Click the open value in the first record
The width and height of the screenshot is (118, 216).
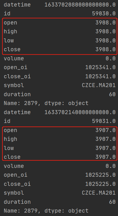click(x=106, y=22)
